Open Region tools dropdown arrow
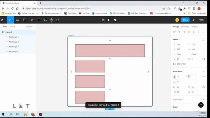The height and width of the screenshot is (118, 210). click(20, 20)
